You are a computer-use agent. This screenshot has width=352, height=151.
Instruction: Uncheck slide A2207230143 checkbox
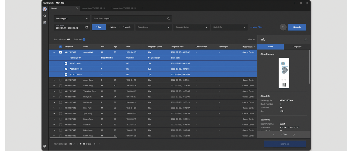coord(66,69)
